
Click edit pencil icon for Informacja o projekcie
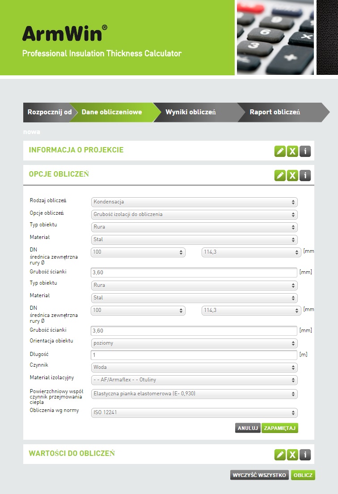(x=280, y=151)
